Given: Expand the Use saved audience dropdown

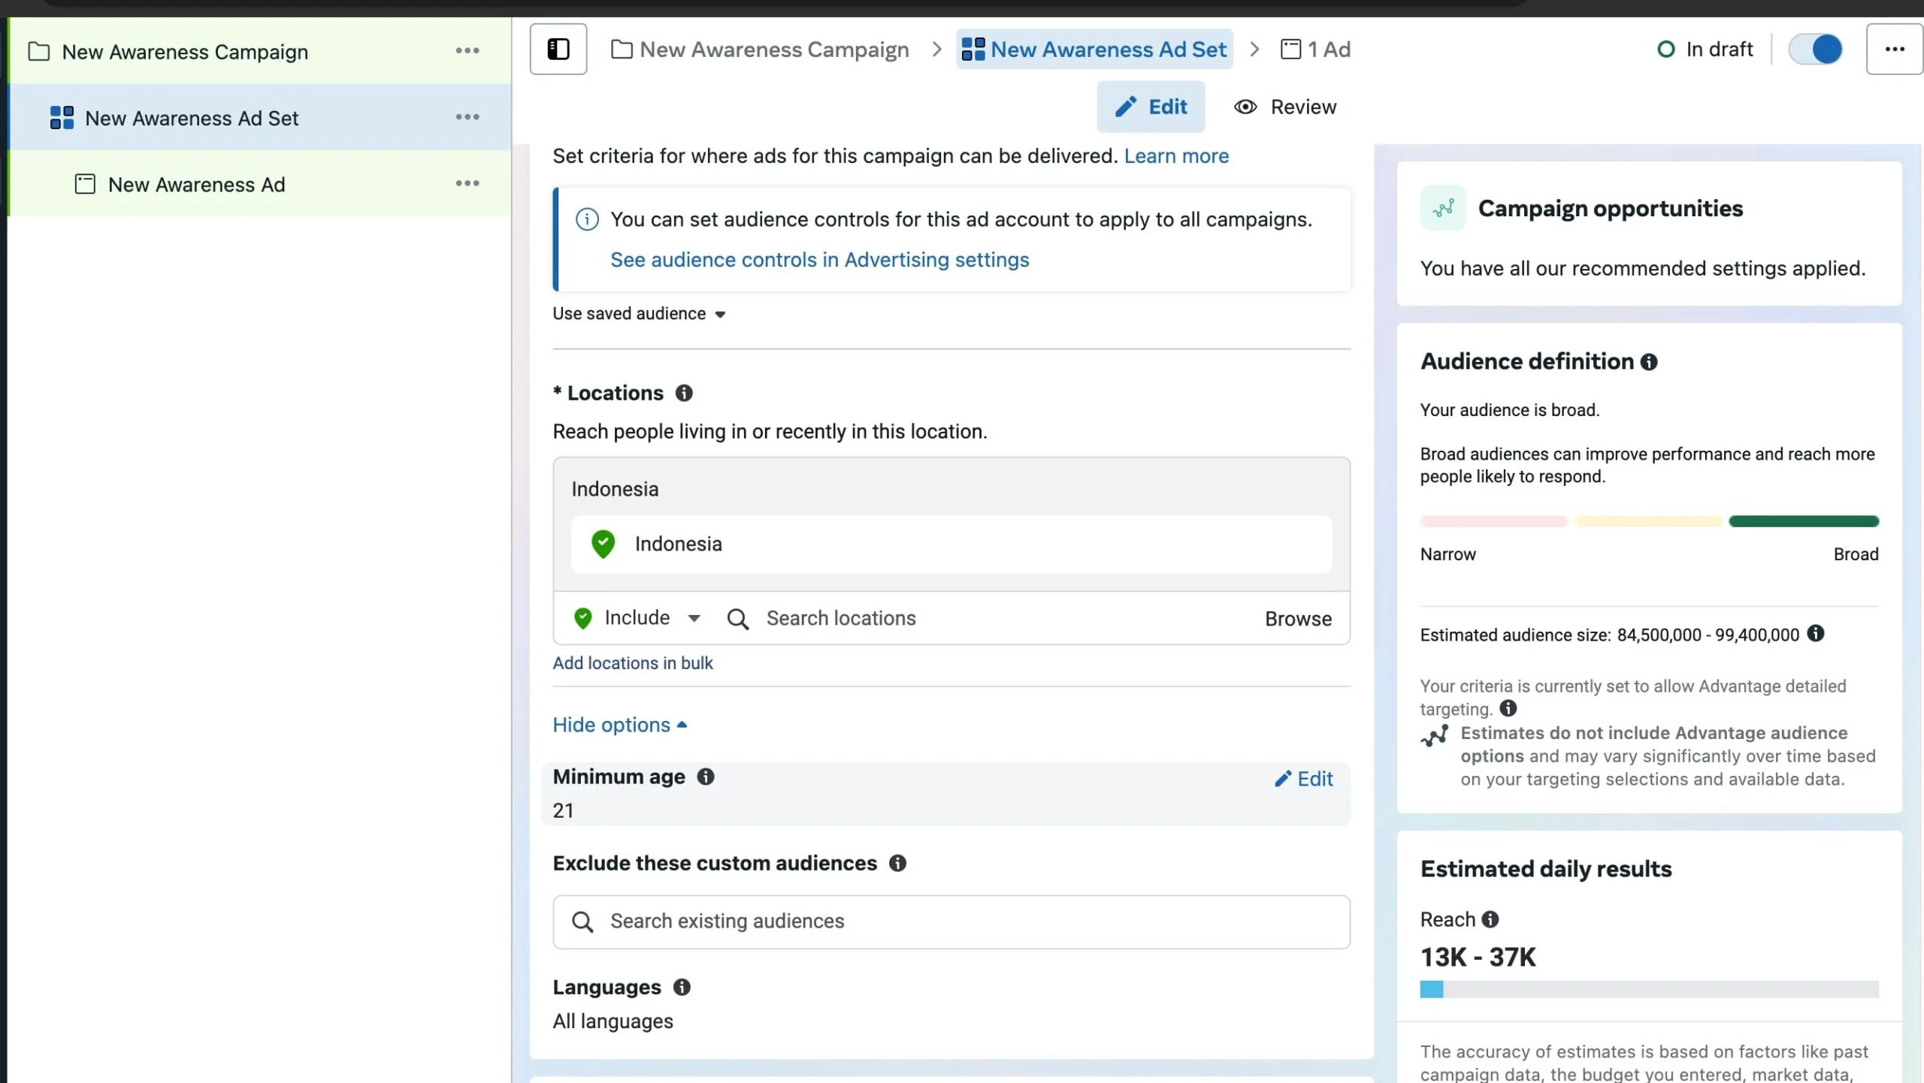Looking at the screenshot, I should (x=640, y=314).
